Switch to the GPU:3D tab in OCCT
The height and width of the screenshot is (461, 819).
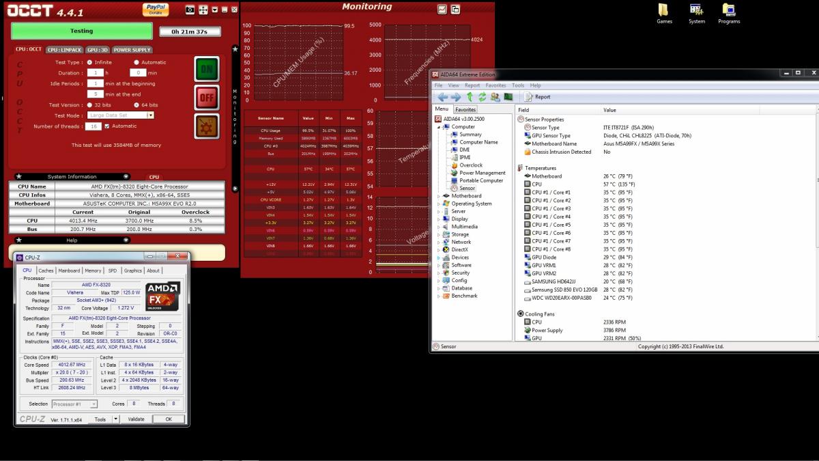coord(98,50)
